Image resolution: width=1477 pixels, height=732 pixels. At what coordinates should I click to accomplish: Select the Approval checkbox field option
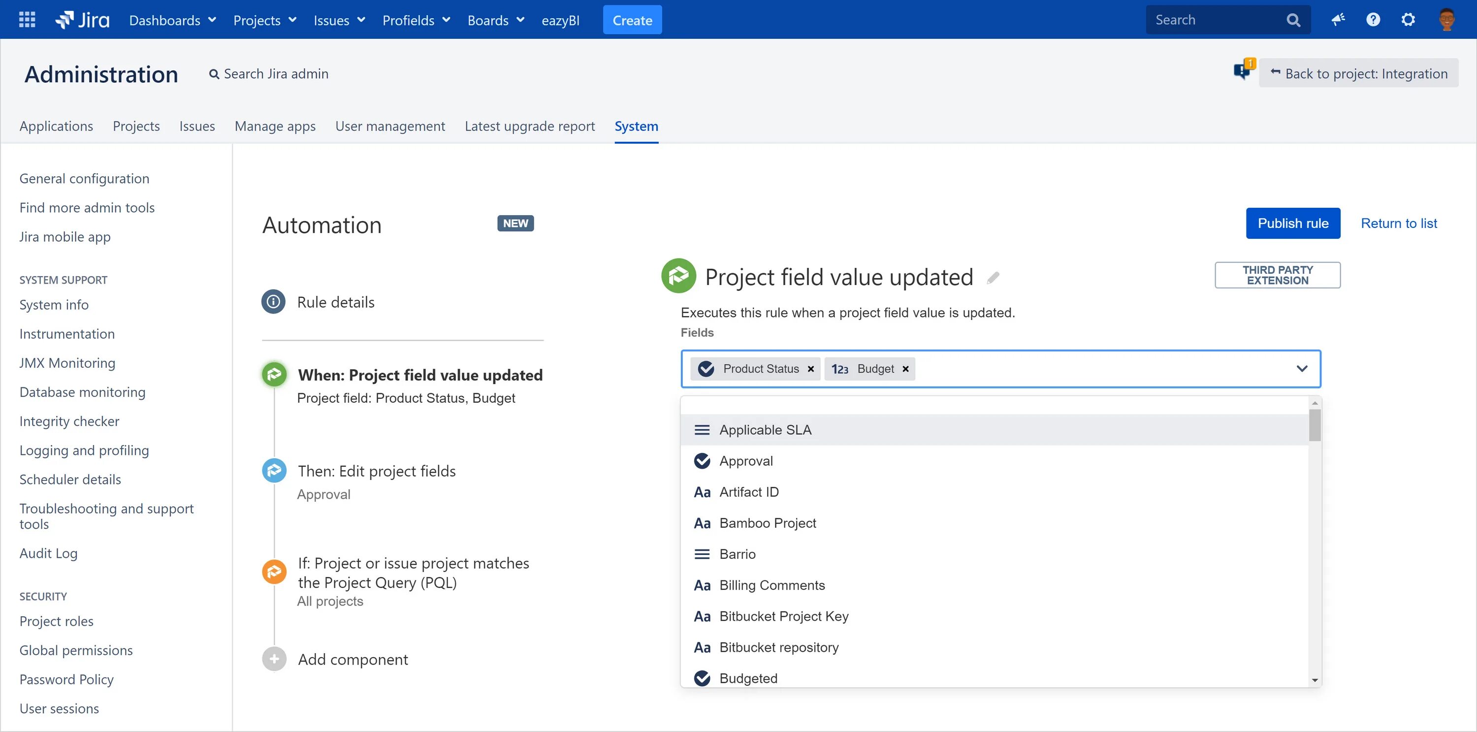746,461
